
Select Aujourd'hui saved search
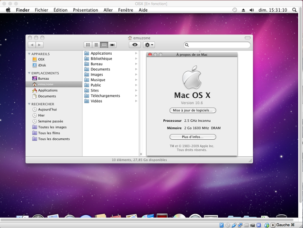(45, 110)
